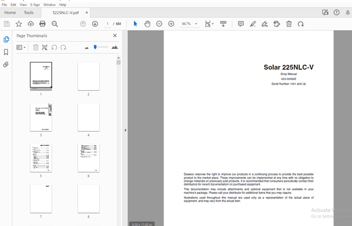The image size is (352, 226).
Task: Close the Page Thumbnails panel
Action: pyautogui.click(x=115, y=35)
